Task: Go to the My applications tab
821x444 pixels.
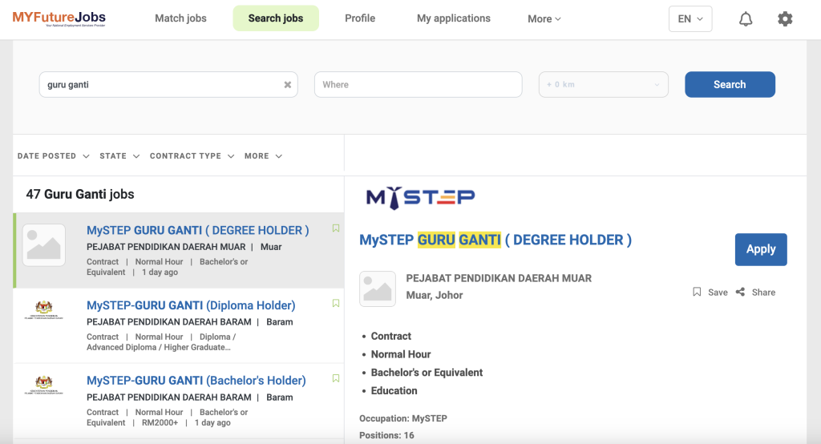Action: (454, 18)
